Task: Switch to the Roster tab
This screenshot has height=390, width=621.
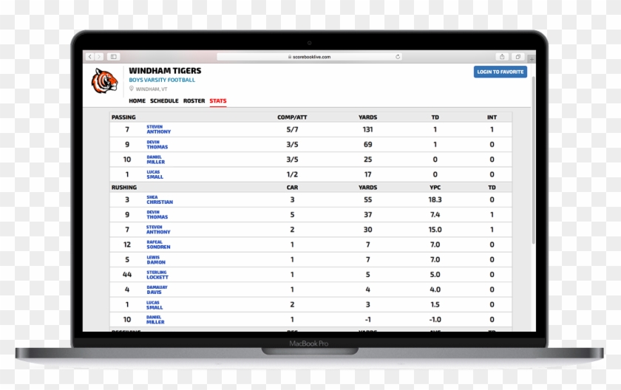Action: coord(194,100)
